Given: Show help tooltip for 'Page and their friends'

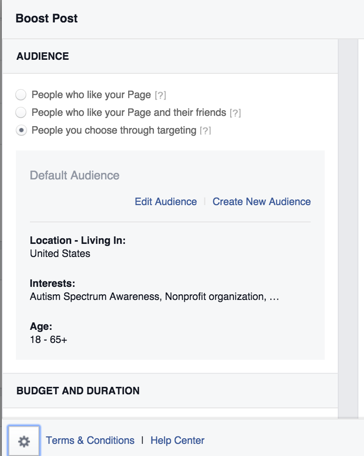Looking at the screenshot, I should [235, 113].
